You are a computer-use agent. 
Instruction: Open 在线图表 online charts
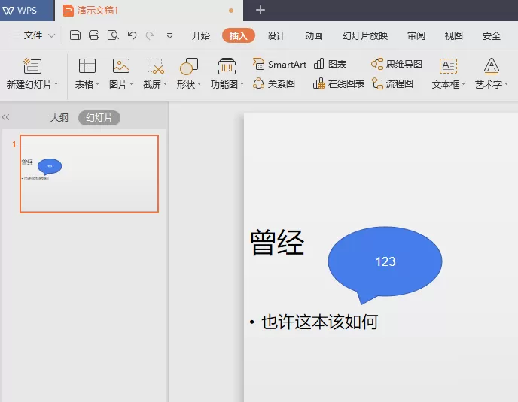pos(339,83)
